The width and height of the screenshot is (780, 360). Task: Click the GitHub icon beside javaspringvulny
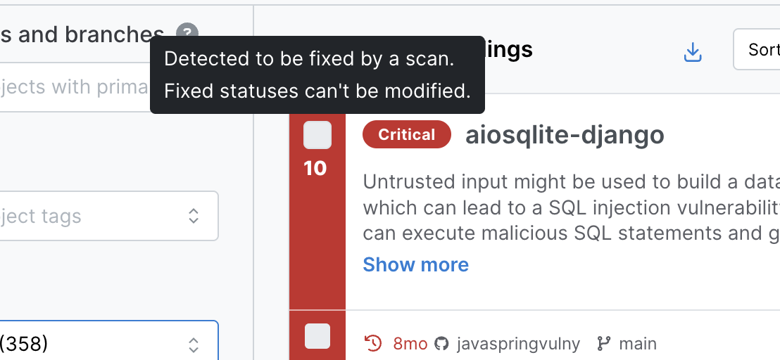441,344
